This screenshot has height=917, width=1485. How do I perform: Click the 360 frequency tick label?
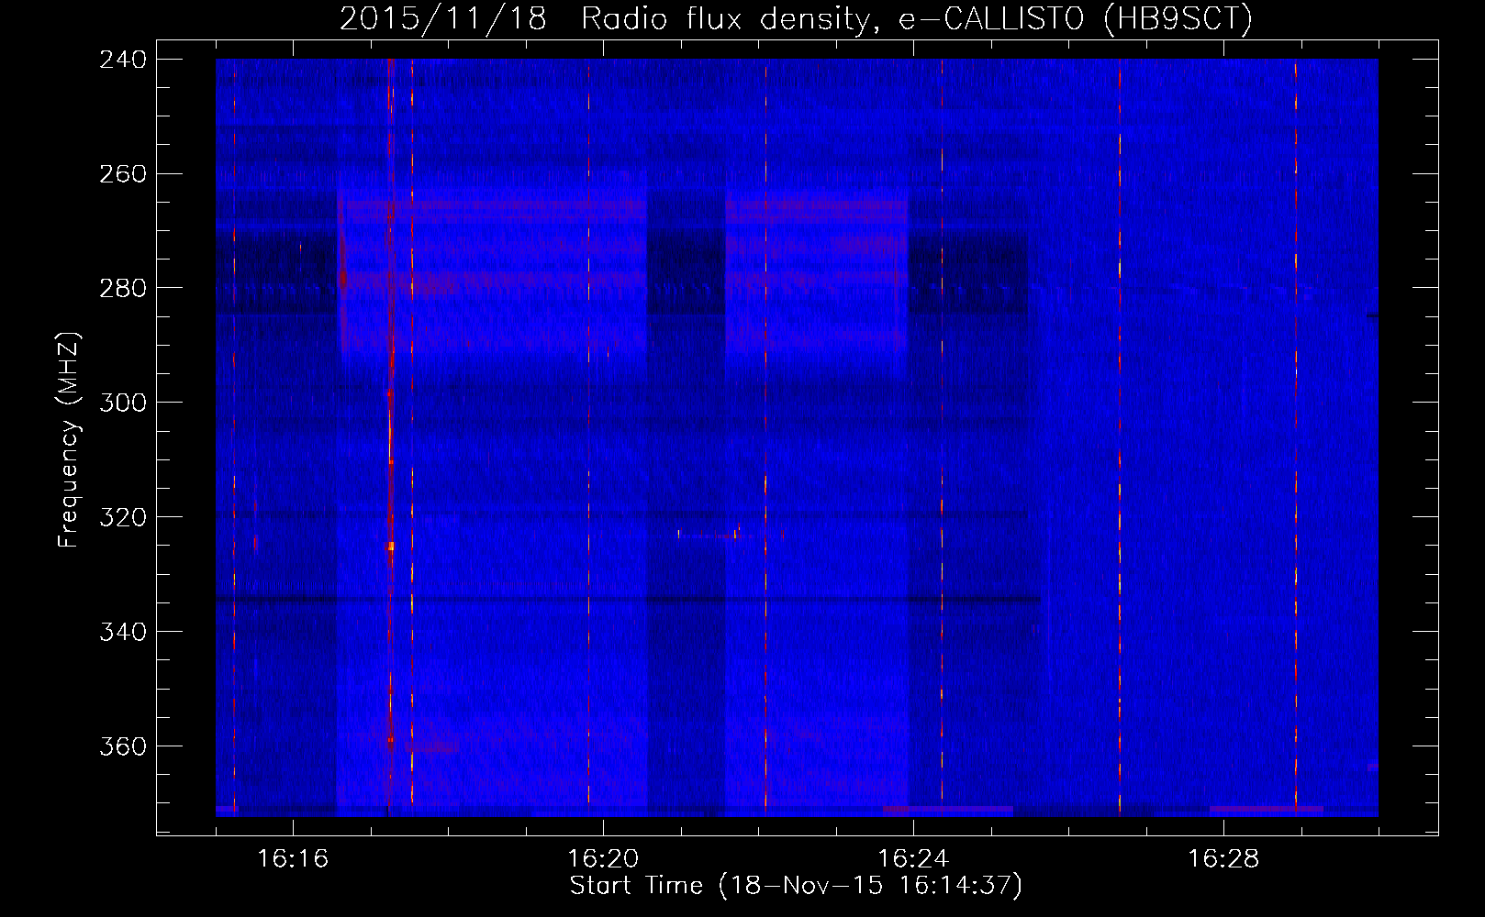click(x=122, y=746)
